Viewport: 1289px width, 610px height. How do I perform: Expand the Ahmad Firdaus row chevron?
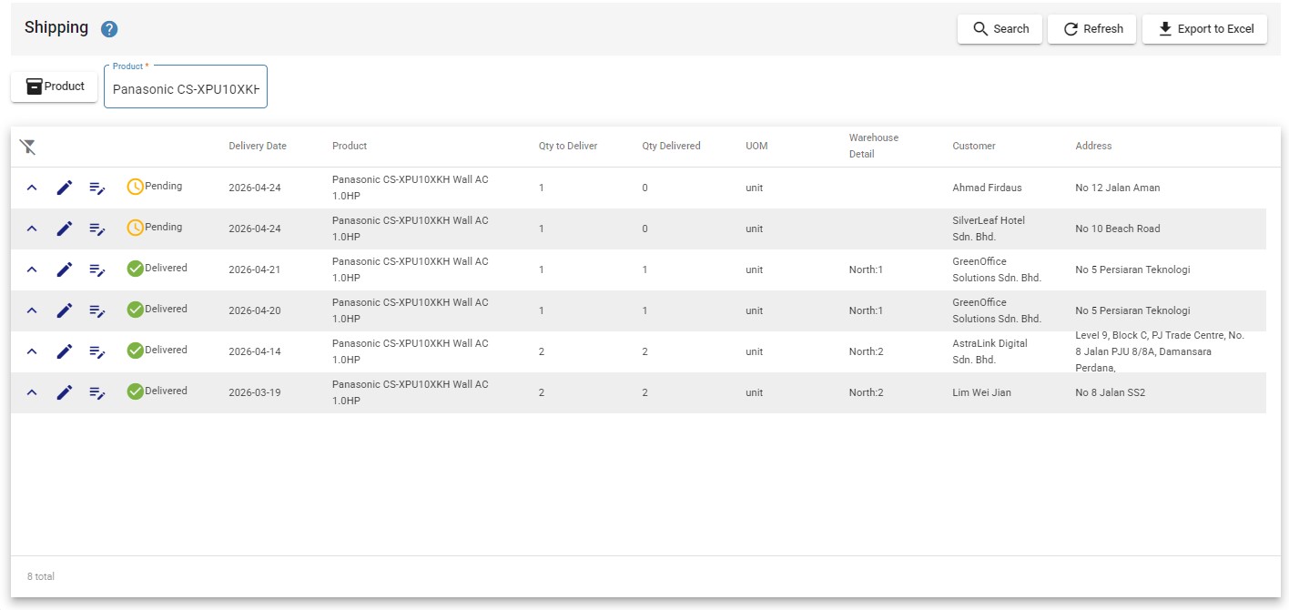(x=32, y=188)
